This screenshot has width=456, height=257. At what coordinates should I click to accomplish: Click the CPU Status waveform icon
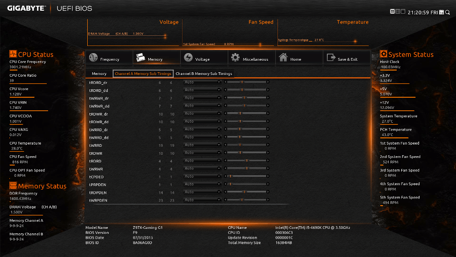[13, 54]
